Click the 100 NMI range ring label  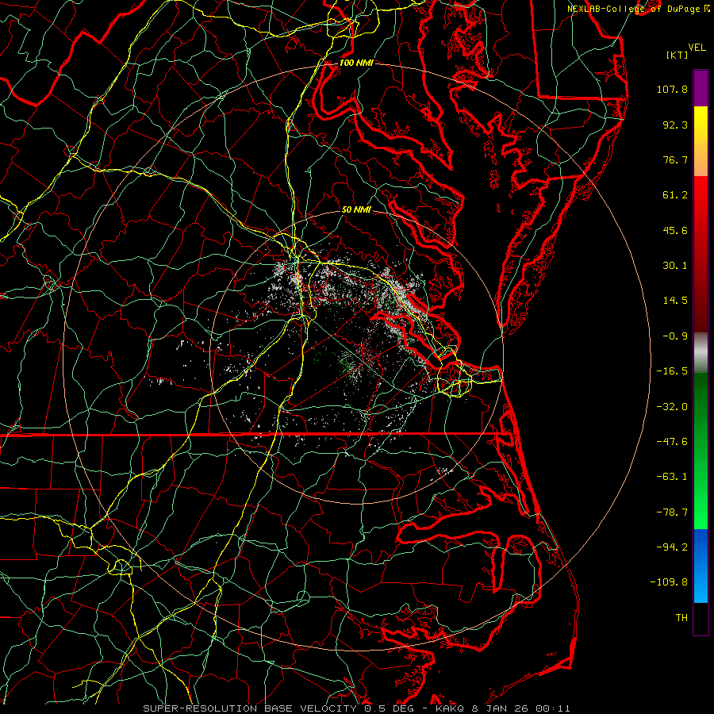355,63
